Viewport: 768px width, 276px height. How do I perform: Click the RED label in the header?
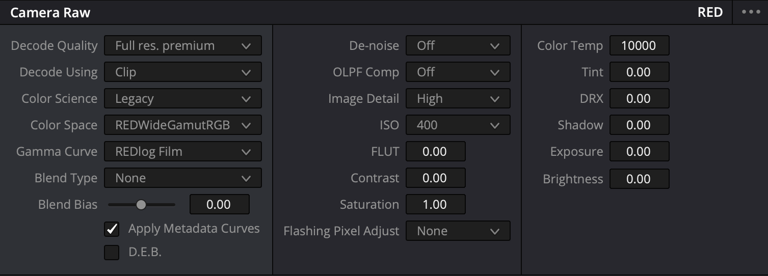click(710, 12)
